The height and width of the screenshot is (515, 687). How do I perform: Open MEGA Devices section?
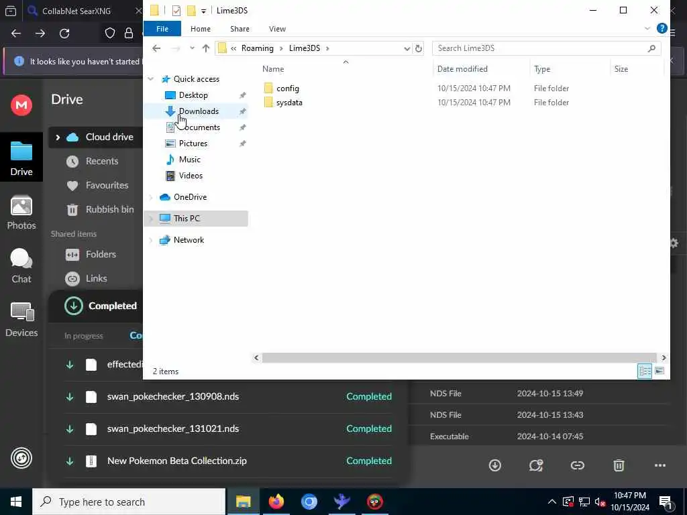point(21,320)
